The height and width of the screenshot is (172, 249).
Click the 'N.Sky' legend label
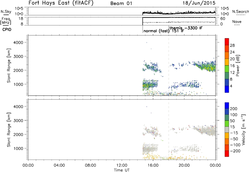[6, 11]
